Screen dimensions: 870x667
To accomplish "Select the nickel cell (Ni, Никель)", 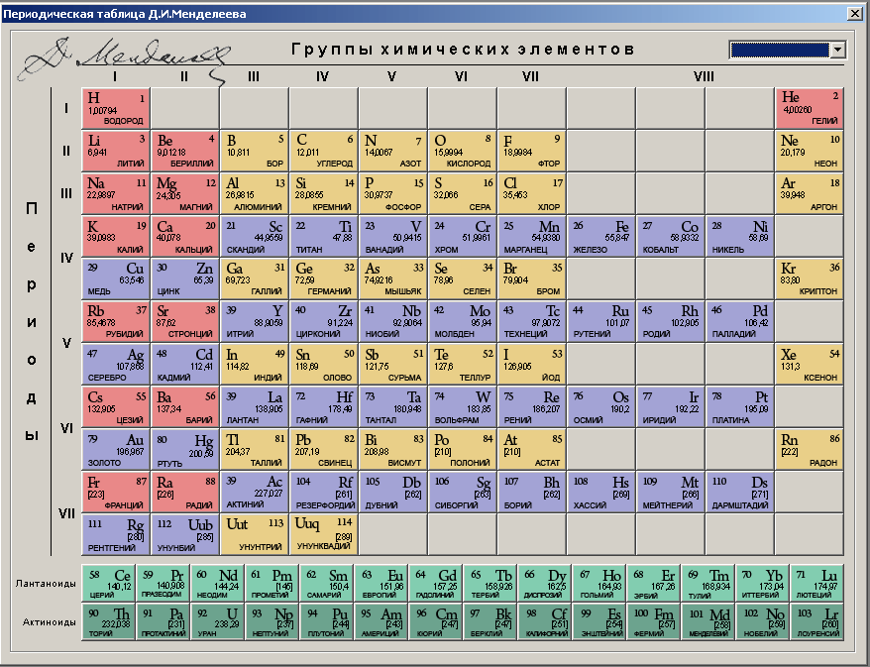I will pyautogui.click(x=740, y=237).
